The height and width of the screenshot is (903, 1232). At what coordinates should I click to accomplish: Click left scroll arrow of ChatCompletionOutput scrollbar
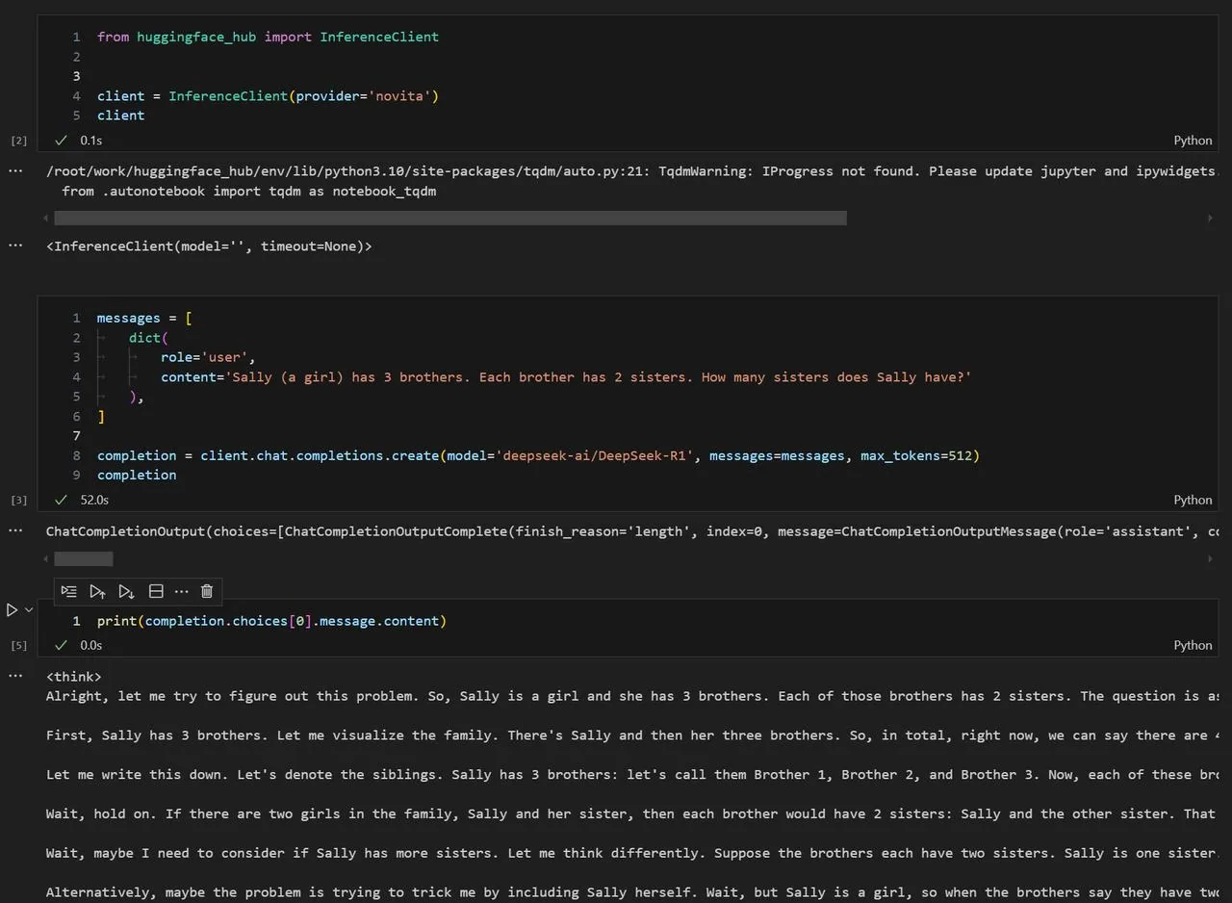[45, 558]
